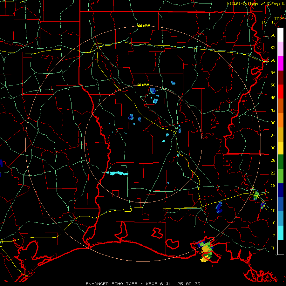Viewport: 286px width, 286px height.
Task: Click the "2" legend value
Action: coord(274,236)
